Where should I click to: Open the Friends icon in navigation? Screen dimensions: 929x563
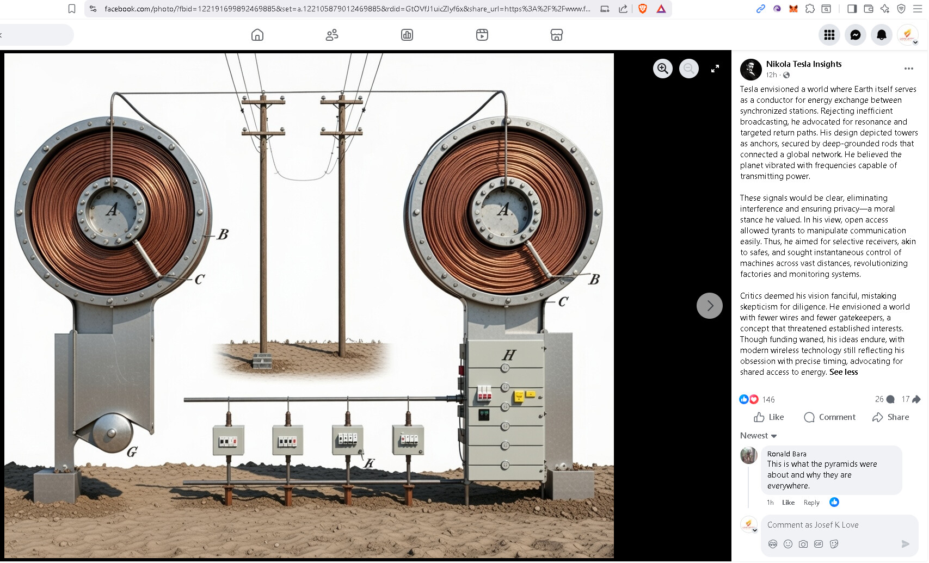point(332,35)
